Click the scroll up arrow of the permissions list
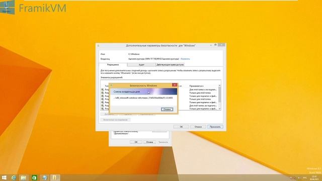The width and height of the screenshot is (322, 181). 219,85
